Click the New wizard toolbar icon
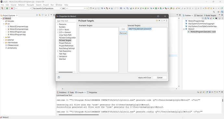The width and height of the screenshot is (224, 119). (x=91, y=8)
